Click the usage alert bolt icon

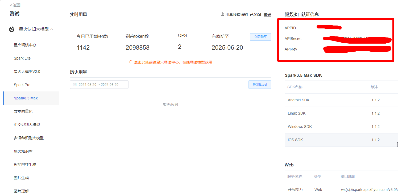pyautogui.click(x=222, y=14)
